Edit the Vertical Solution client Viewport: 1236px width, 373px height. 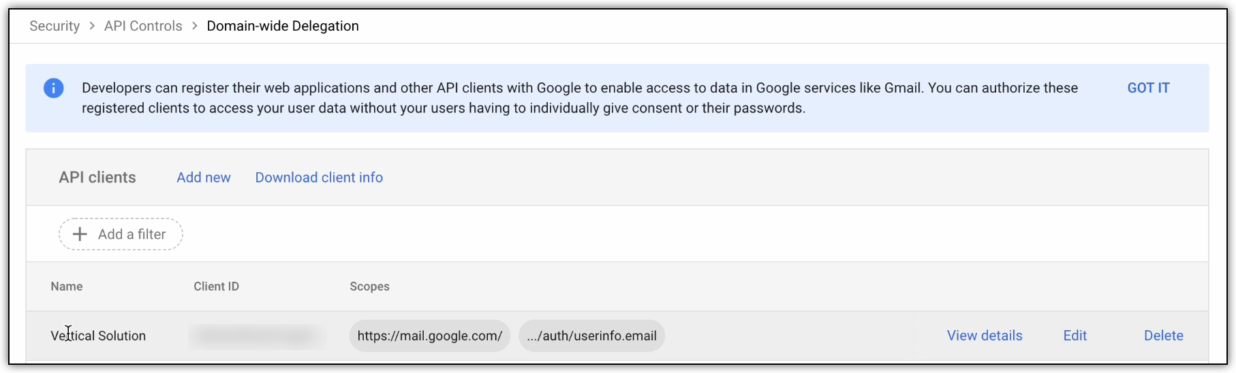pyautogui.click(x=1075, y=336)
